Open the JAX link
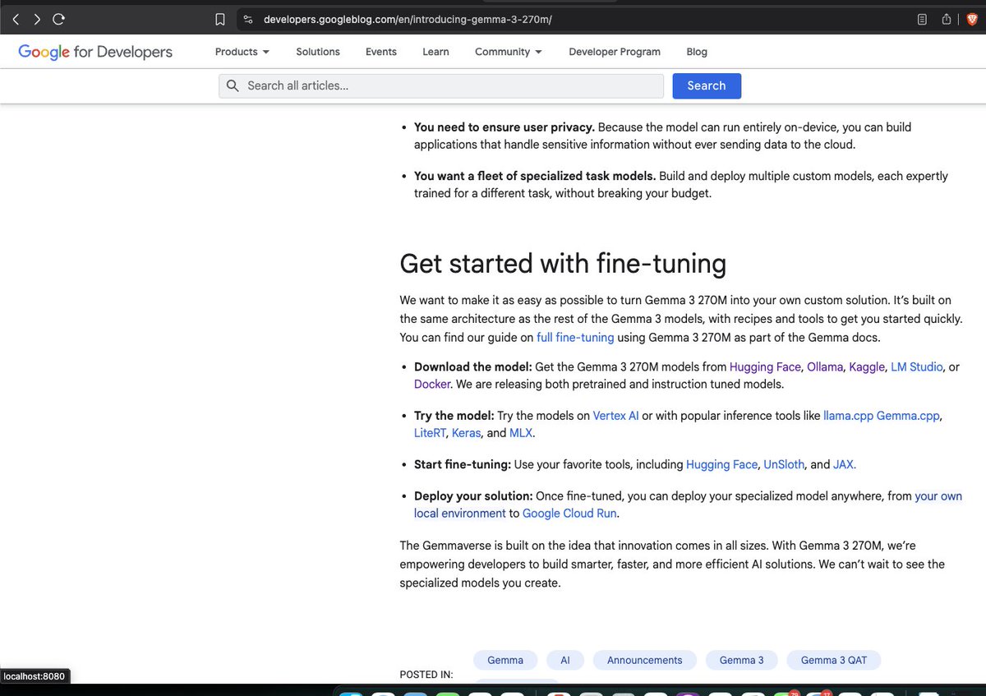 [x=845, y=464]
